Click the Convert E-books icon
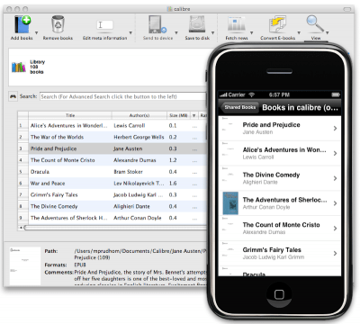 pos(277,24)
